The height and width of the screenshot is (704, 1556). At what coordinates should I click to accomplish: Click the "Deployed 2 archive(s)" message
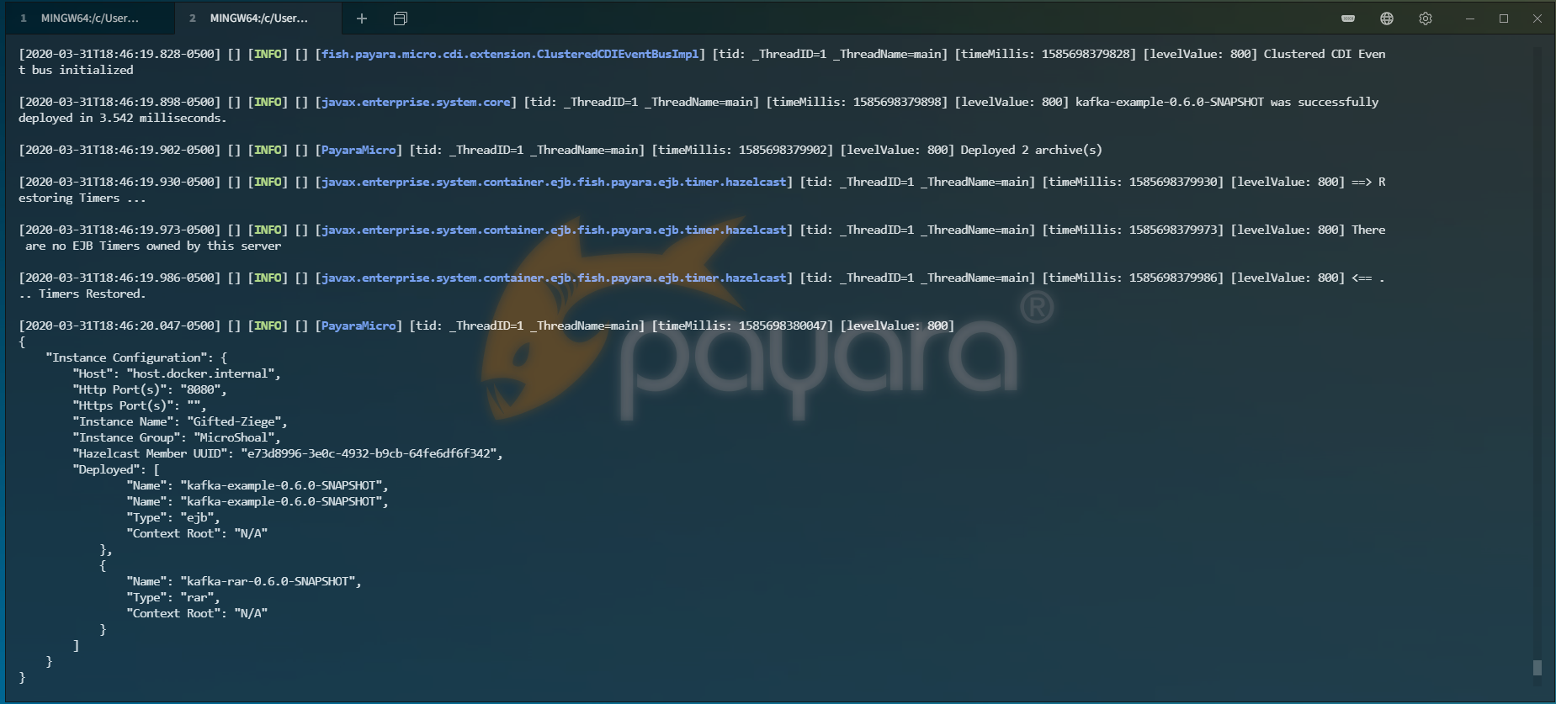click(1031, 150)
